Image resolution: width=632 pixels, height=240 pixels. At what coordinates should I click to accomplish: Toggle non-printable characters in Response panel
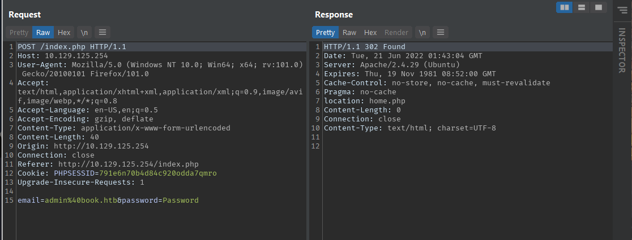(422, 33)
